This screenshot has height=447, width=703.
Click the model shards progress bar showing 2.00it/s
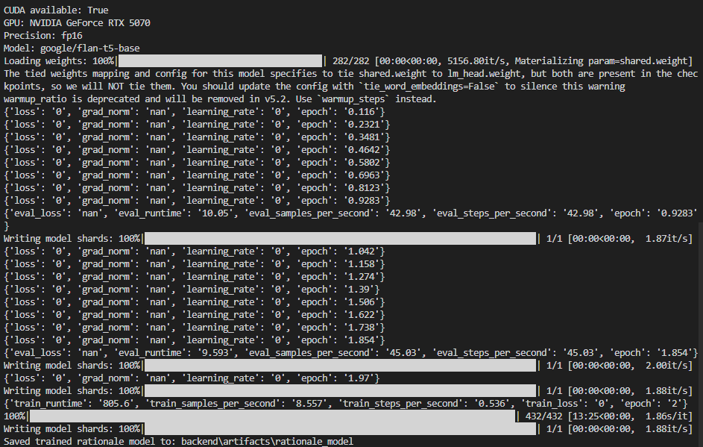tap(340, 365)
